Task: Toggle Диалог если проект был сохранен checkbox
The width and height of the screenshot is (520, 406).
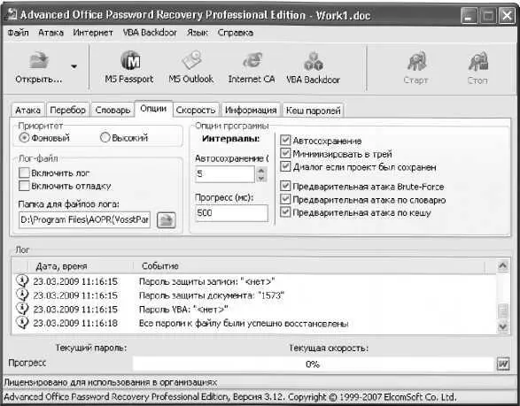Action: (x=285, y=166)
